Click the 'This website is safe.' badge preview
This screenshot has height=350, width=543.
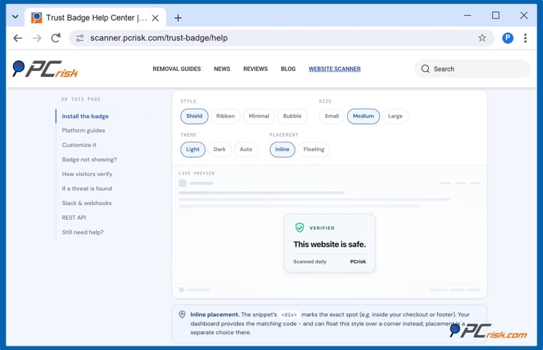pyautogui.click(x=330, y=244)
